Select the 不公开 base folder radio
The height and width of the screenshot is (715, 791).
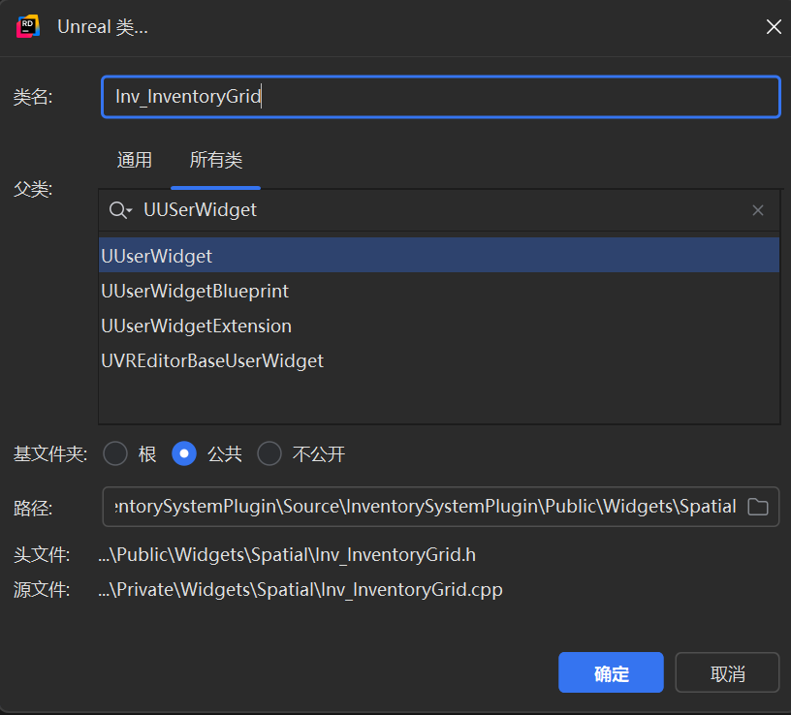(x=269, y=453)
